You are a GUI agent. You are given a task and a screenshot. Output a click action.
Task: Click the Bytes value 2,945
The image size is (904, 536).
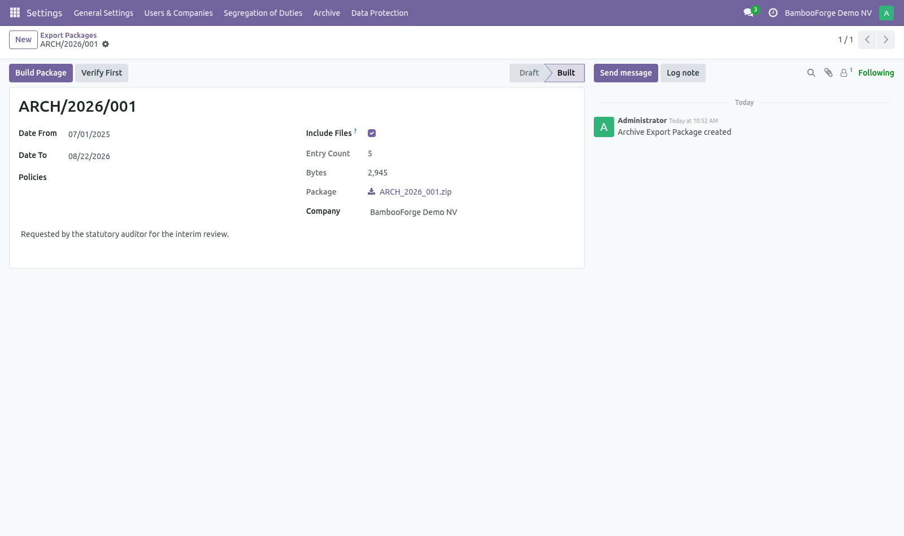point(377,173)
